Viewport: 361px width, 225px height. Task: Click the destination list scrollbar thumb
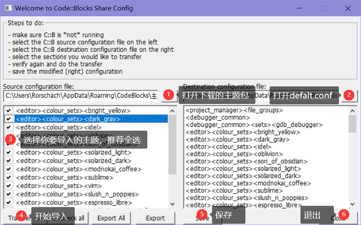click(x=352, y=124)
